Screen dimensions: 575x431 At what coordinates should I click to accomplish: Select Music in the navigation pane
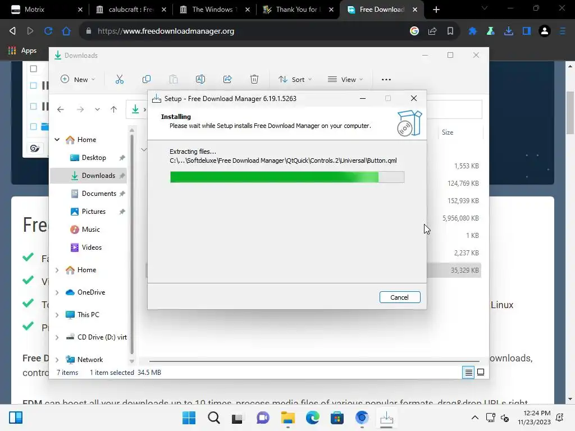(90, 230)
